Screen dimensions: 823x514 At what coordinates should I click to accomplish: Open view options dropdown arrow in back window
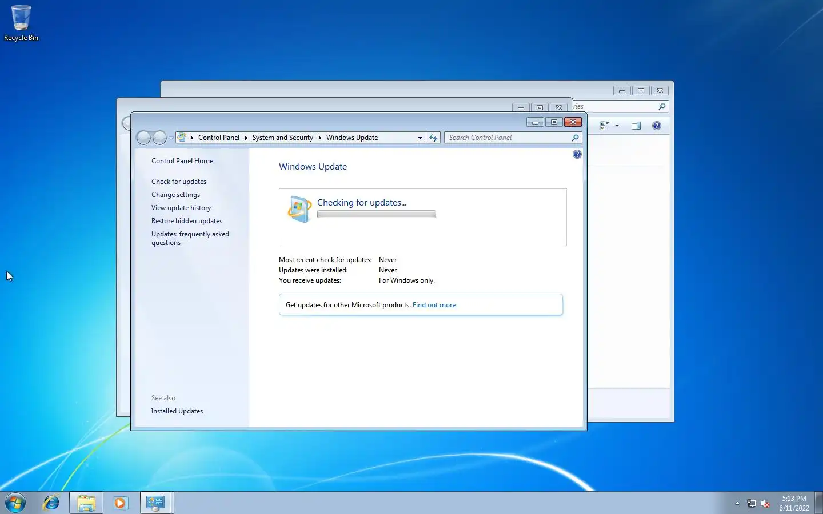pyautogui.click(x=617, y=126)
